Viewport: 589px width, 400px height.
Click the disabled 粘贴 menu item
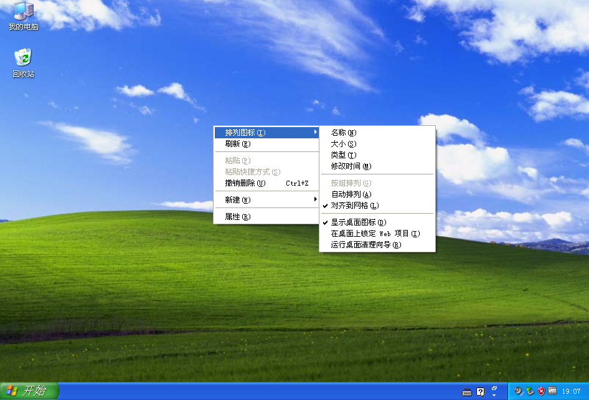tap(266, 161)
